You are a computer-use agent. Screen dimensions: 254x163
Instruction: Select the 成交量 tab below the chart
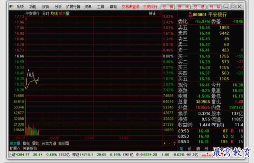tap(15, 143)
